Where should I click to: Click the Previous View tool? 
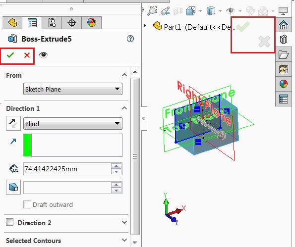tap(166, 11)
